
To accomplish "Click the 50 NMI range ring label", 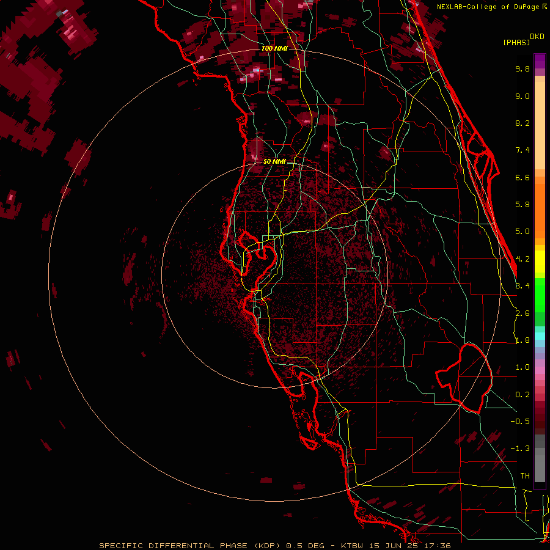I will coord(274,162).
